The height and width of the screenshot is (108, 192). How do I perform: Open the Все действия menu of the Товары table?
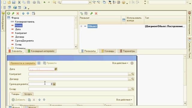pos(124,100)
